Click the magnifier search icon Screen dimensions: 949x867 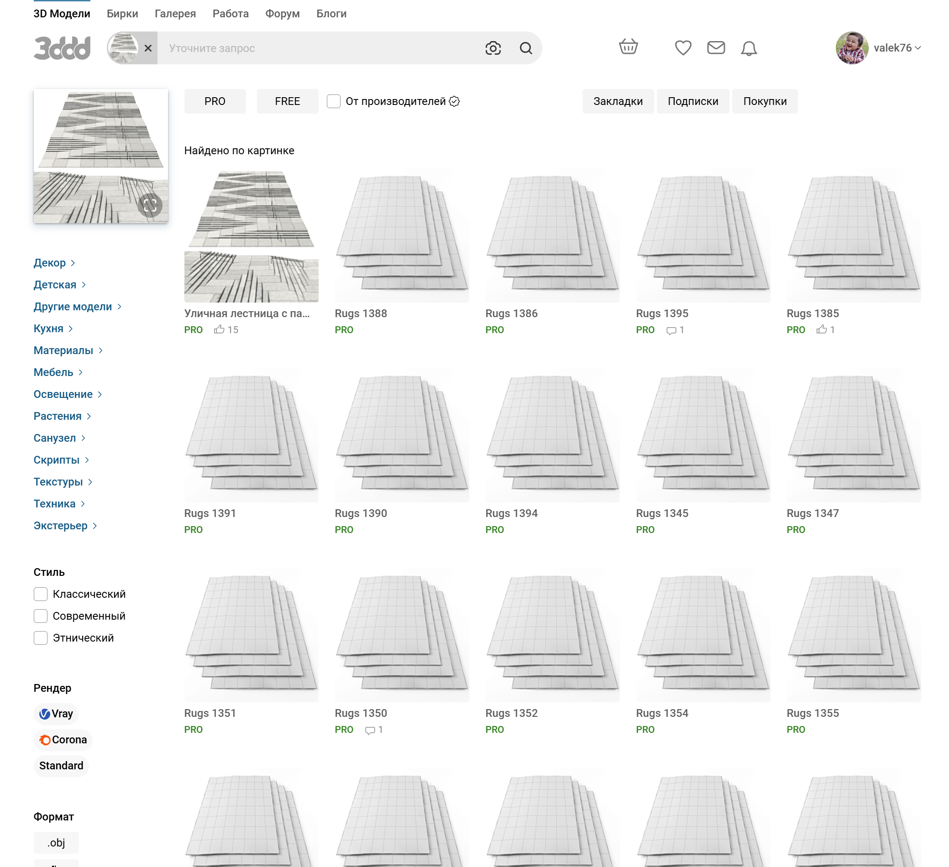click(526, 48)
